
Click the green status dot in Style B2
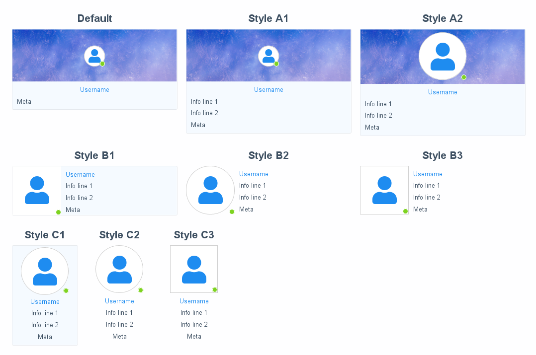[232, 212]
